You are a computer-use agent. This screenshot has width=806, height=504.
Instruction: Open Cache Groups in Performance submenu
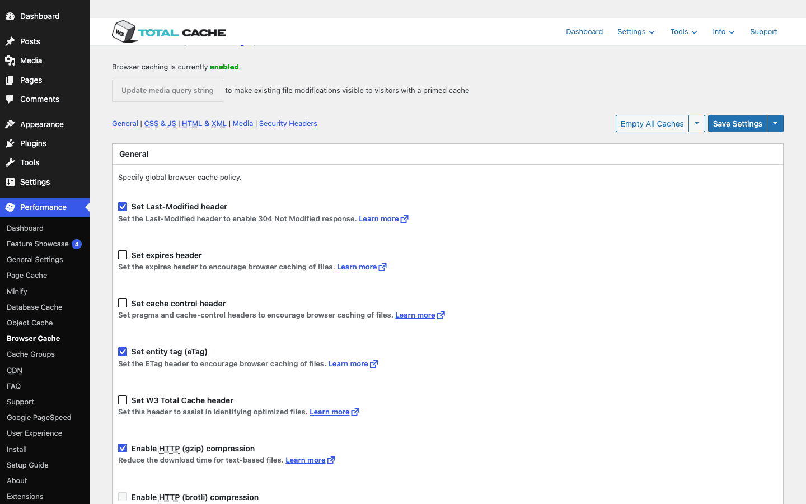pyautogui.click(x=31, y=354)
